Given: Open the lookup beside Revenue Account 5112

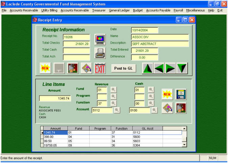Looking at the screenshot, I should coord(117,110).
